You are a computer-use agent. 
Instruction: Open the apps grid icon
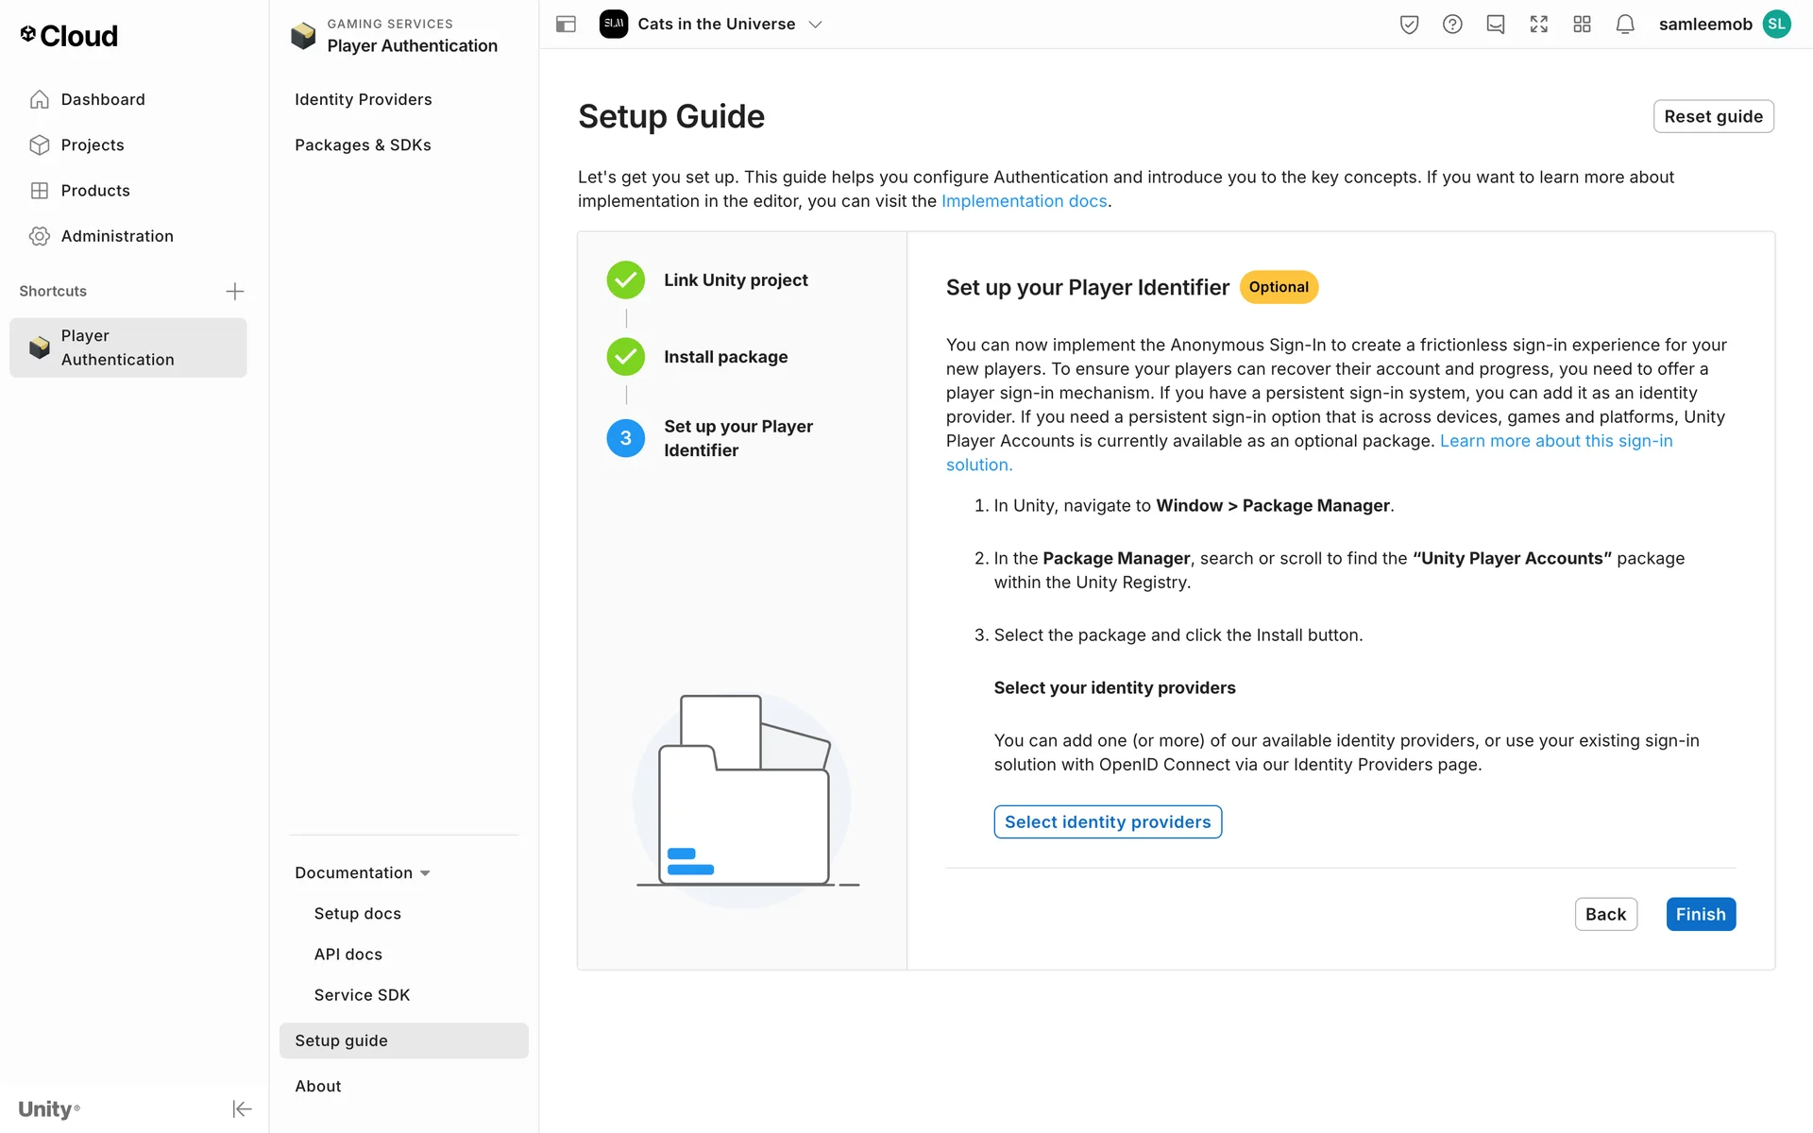pyautogui.click(x=1583, y=25)
